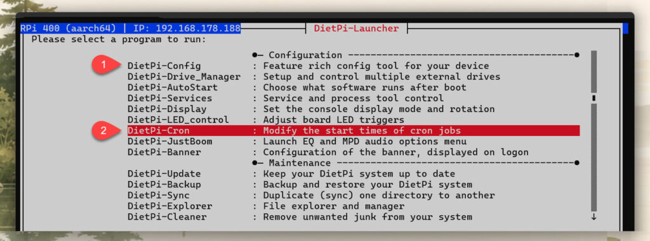The width and height of the screenshot is (650, 241).
Task: Click 'Keep your DietPi system up to date'
Action: pyautogui.click(x=359, y=173)
